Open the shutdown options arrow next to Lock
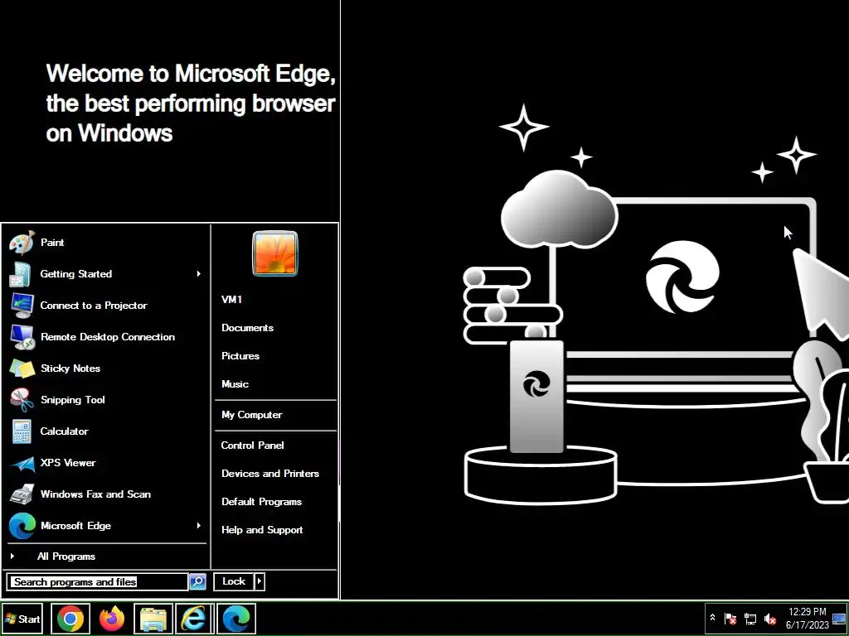Viewport: 849px width, 636px height. (x=260, y=582)
